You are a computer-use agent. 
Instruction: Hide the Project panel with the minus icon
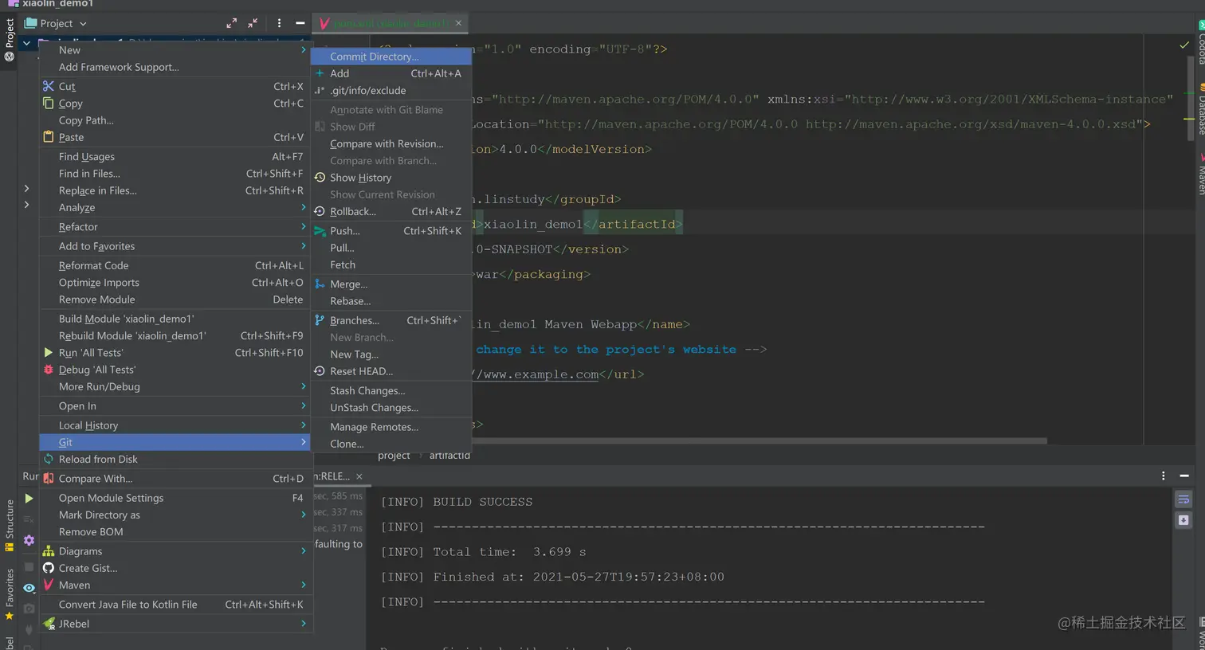click(x=300, y=23)
